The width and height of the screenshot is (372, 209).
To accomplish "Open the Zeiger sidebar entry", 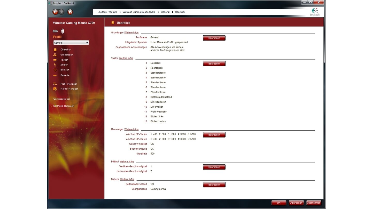I will pos(64,65).
